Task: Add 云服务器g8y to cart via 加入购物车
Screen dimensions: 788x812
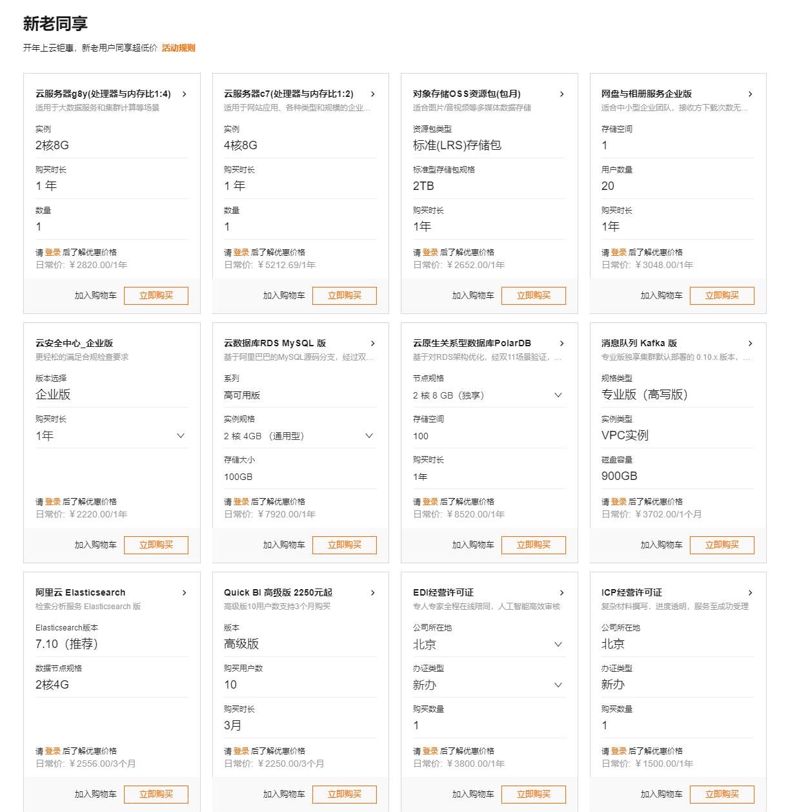Action: (96, 296)
